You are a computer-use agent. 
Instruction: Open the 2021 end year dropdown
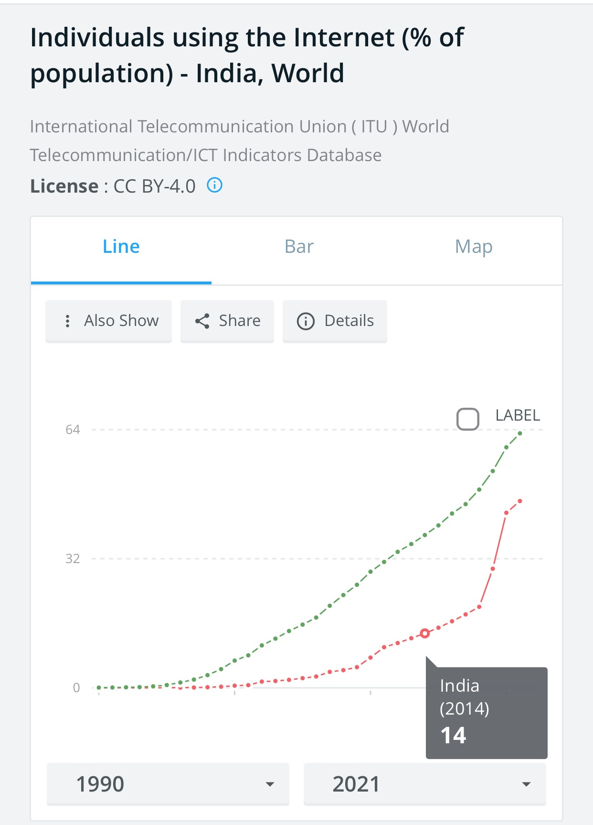tap(425, 784)
